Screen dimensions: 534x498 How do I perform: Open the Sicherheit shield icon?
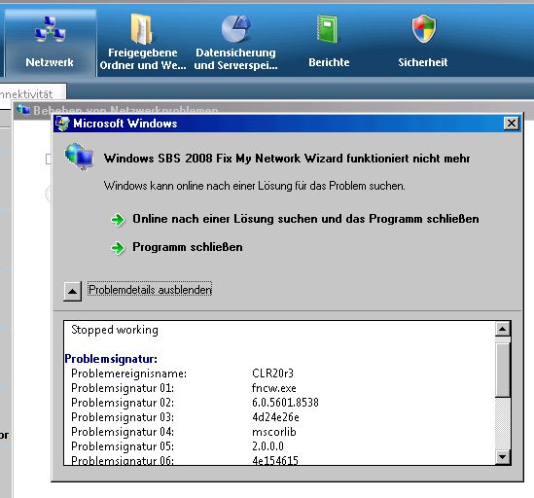[423, 28]
